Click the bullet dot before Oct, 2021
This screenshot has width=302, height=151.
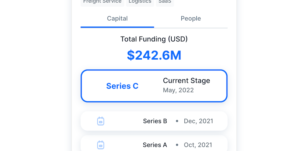(x=177, y=145)
